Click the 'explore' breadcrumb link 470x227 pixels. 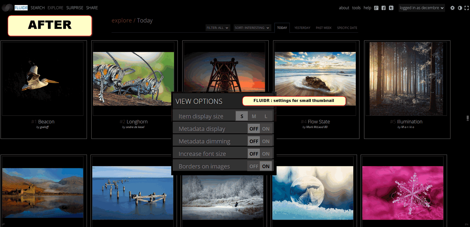click(122, 20)
